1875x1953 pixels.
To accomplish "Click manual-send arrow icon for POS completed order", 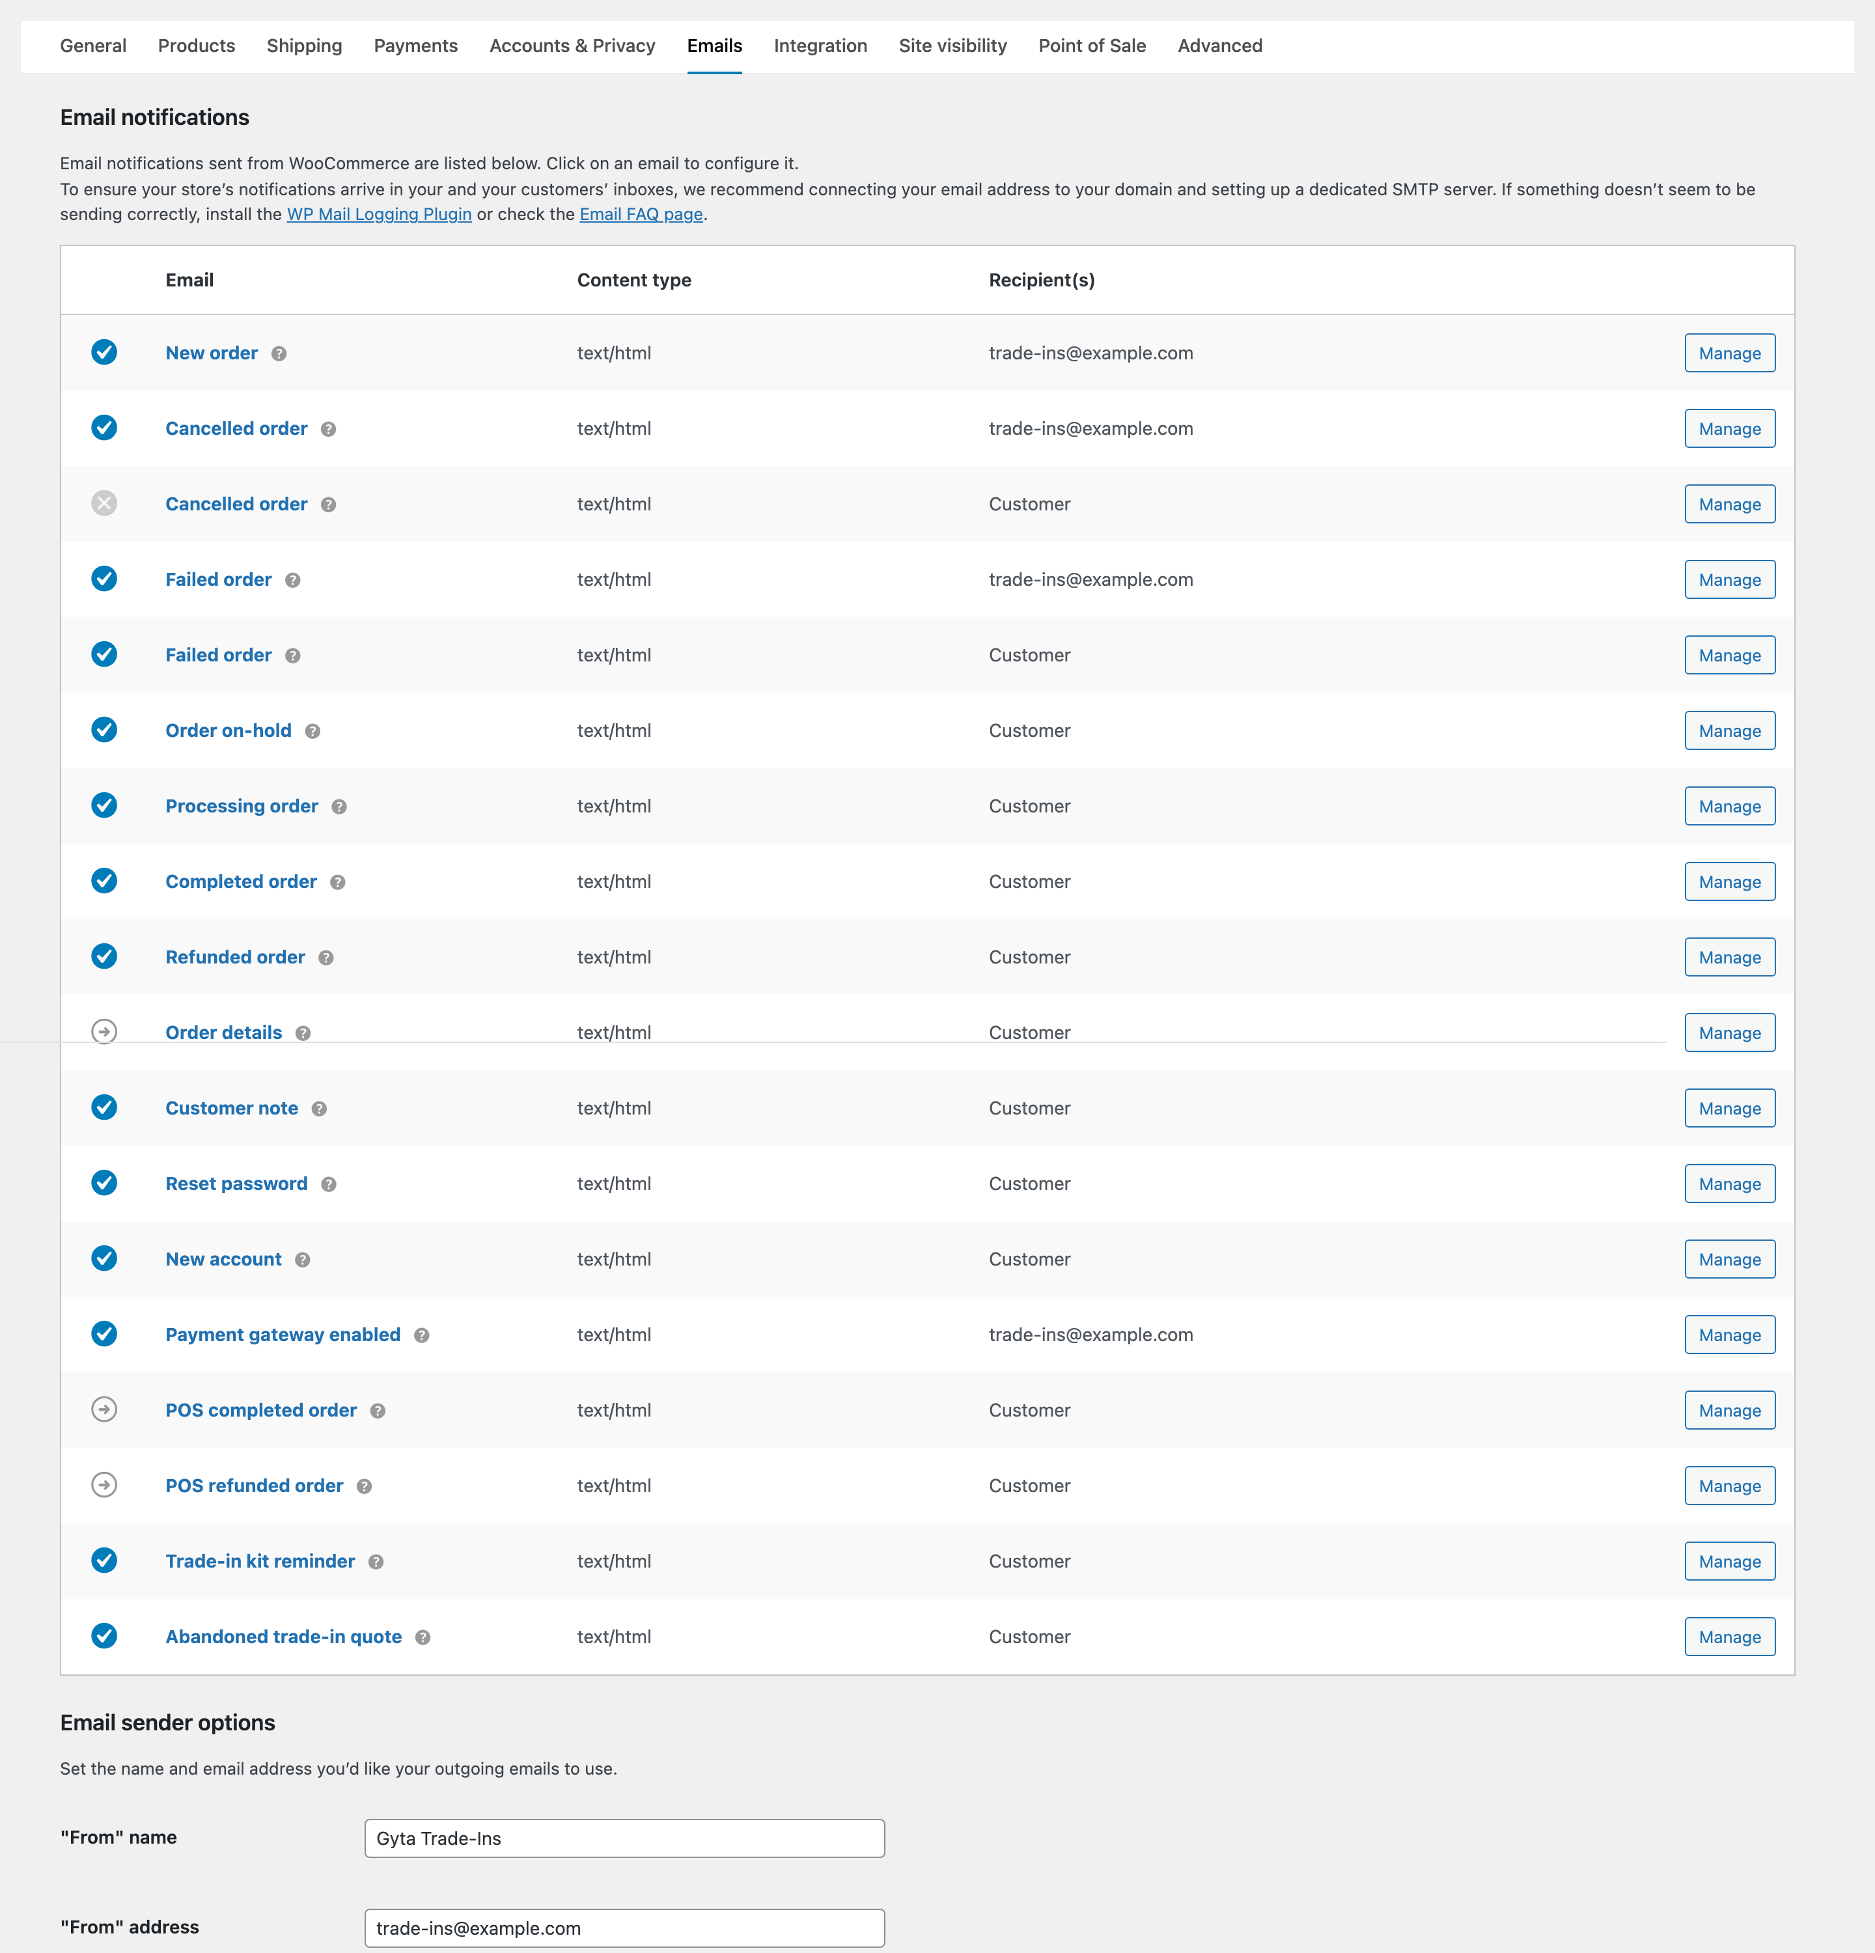I will [x=105, y=1410].
